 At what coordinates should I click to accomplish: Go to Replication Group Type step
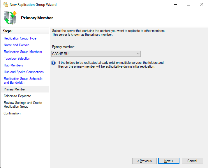(20, 38)
